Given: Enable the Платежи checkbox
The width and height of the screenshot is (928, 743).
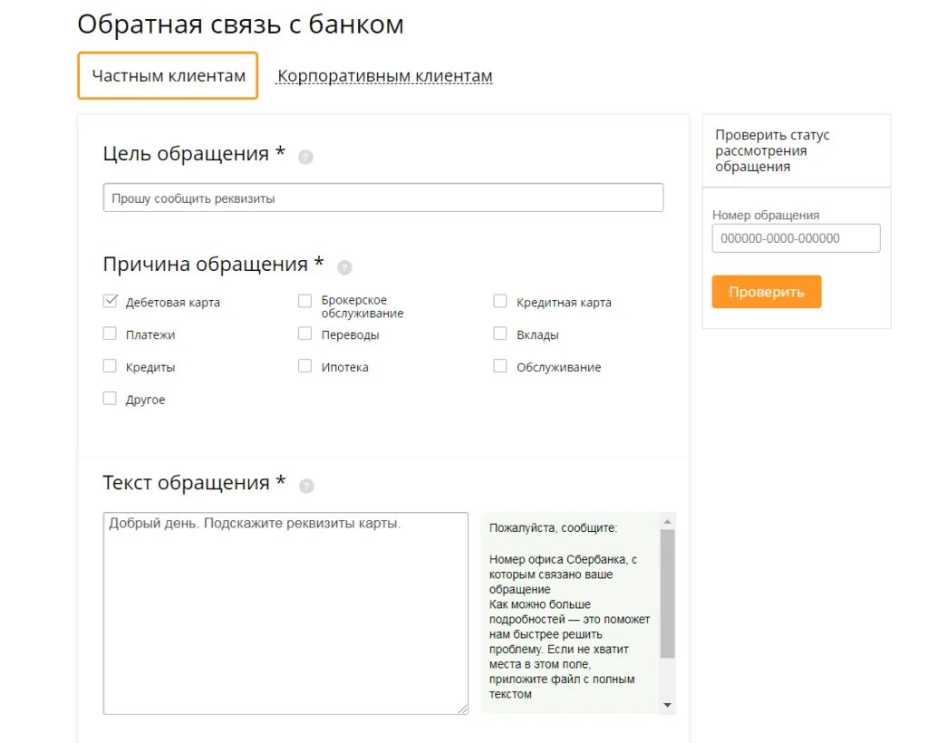Looking at the screenshot, I should tap(111, 334).
